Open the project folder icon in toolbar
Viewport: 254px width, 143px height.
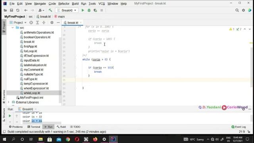5,10
